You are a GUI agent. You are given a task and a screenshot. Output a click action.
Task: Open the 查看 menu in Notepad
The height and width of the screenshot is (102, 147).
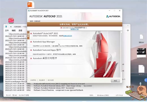(x=20, y=31)
